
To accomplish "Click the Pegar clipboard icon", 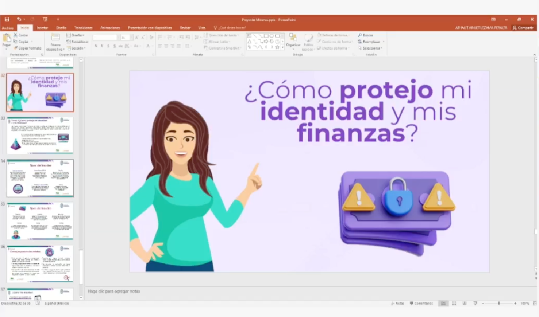I will (x=6, y=39).
